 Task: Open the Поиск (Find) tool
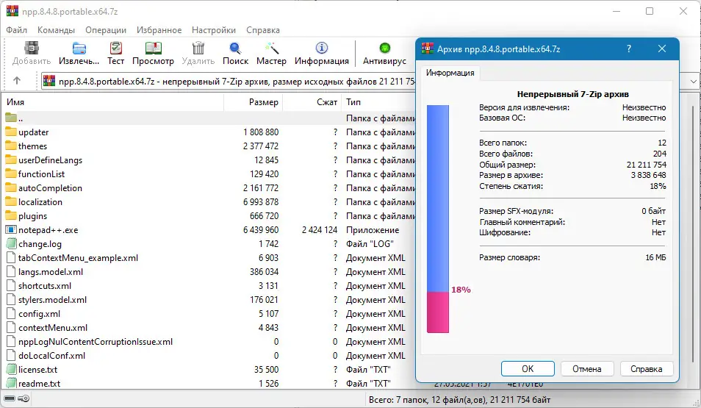(235, 48)
